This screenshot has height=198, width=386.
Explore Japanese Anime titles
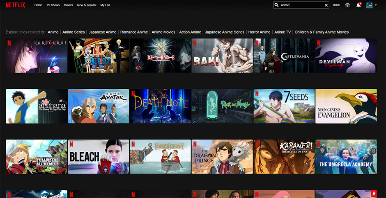[102, 32]
